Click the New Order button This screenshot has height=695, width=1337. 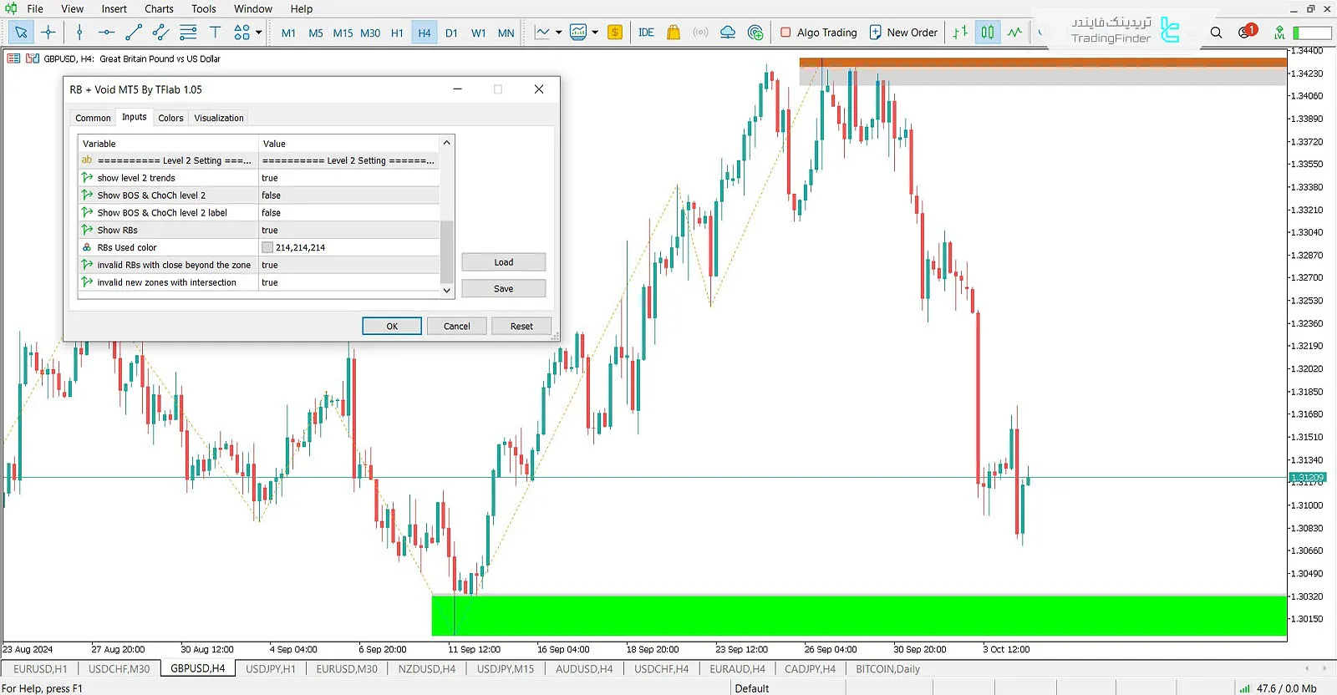tap(903, 33)
